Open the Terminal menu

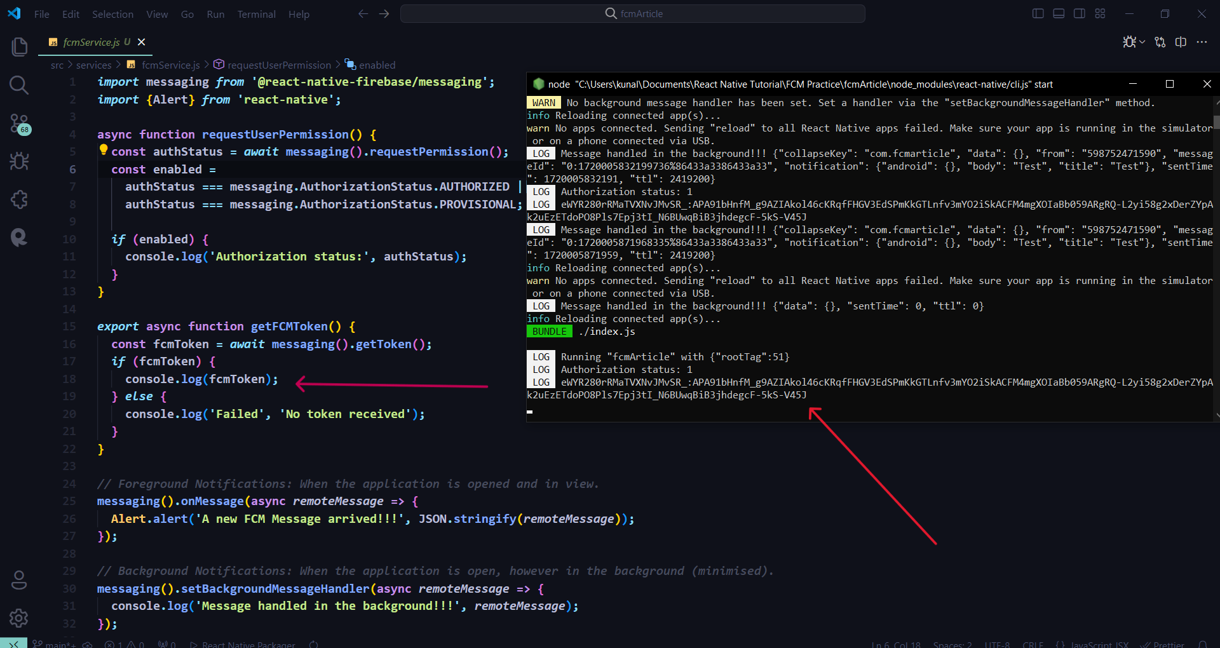[x=256, y=14]
